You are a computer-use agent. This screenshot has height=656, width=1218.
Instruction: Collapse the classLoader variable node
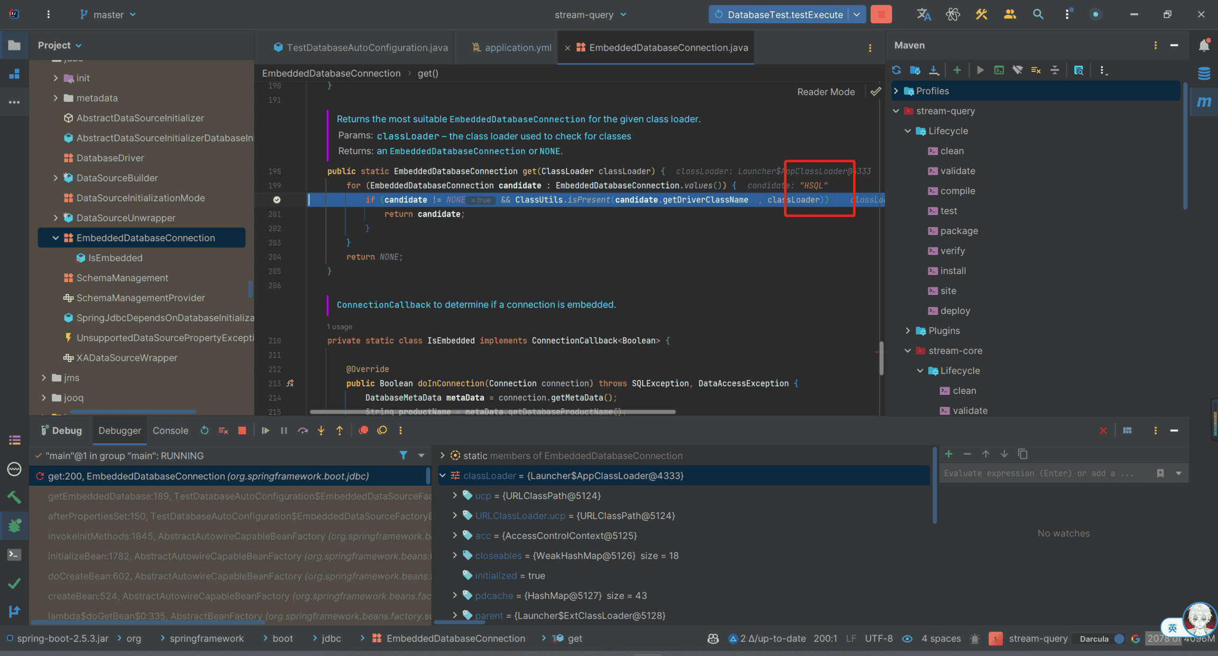[443, 476]
